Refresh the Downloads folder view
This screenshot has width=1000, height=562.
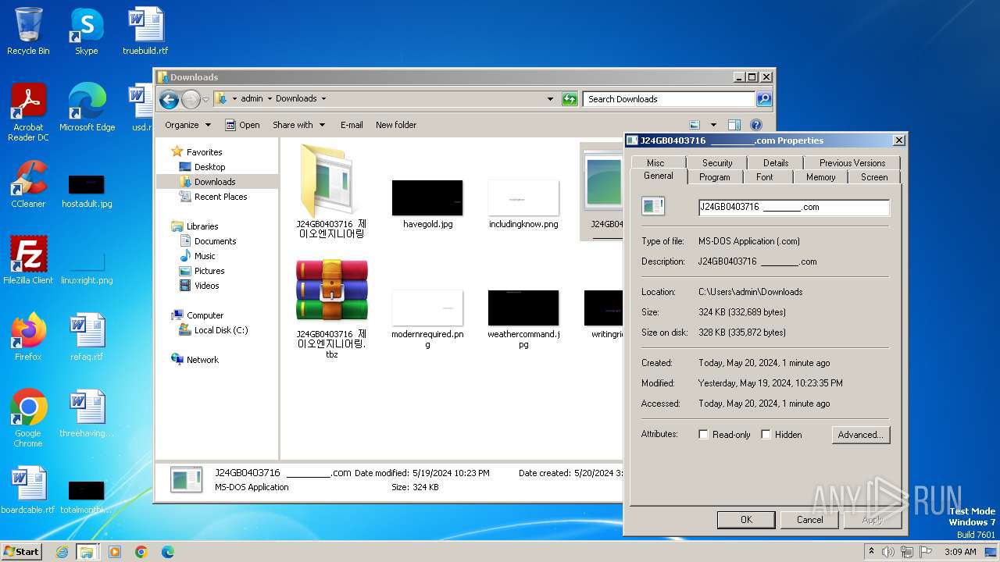tap(570, 99)
